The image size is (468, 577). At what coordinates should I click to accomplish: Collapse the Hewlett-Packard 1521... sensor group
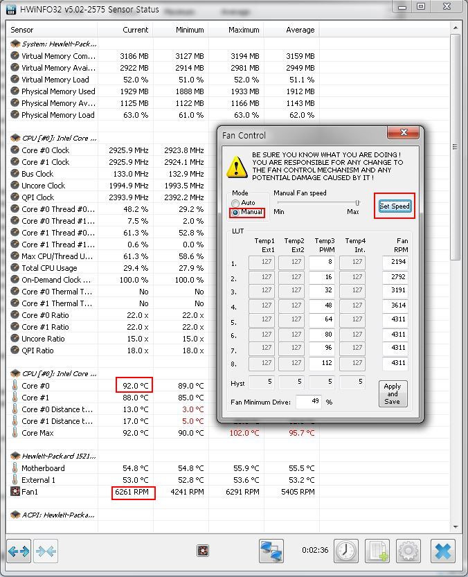15,456
